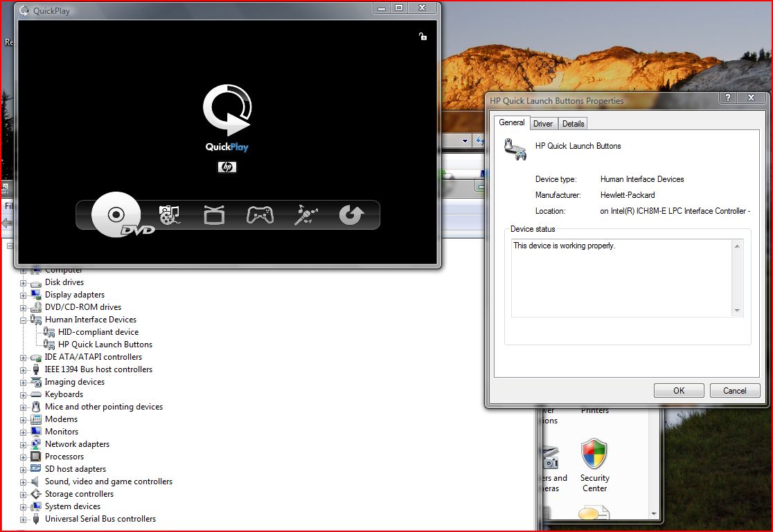Click the Security Center label
This screenshot has height=532, width=773.
click(x=594, y=484)
